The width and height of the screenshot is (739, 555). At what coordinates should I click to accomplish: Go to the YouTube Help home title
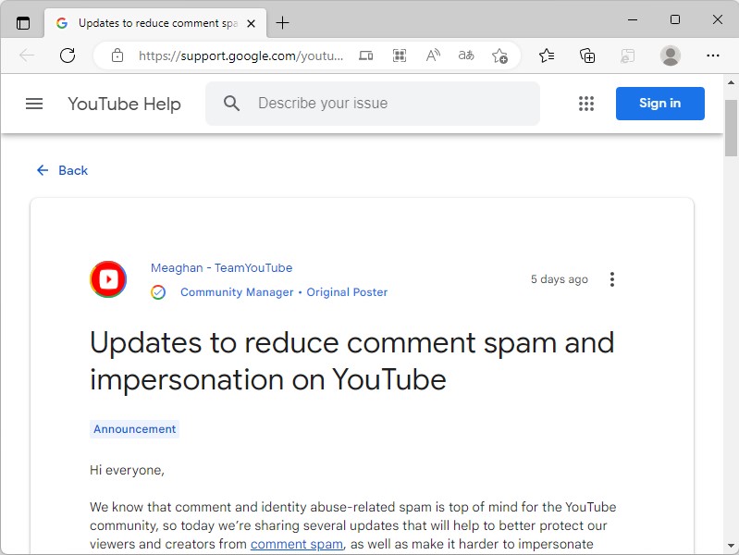[125, 104]
